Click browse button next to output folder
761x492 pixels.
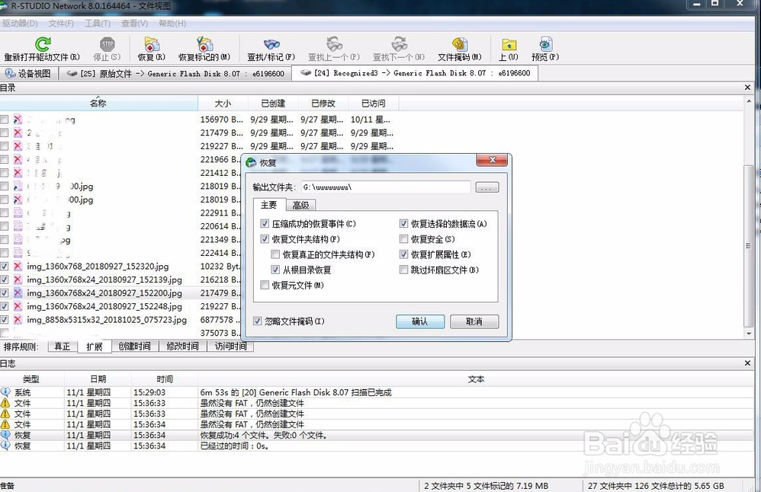click(486, 187)
